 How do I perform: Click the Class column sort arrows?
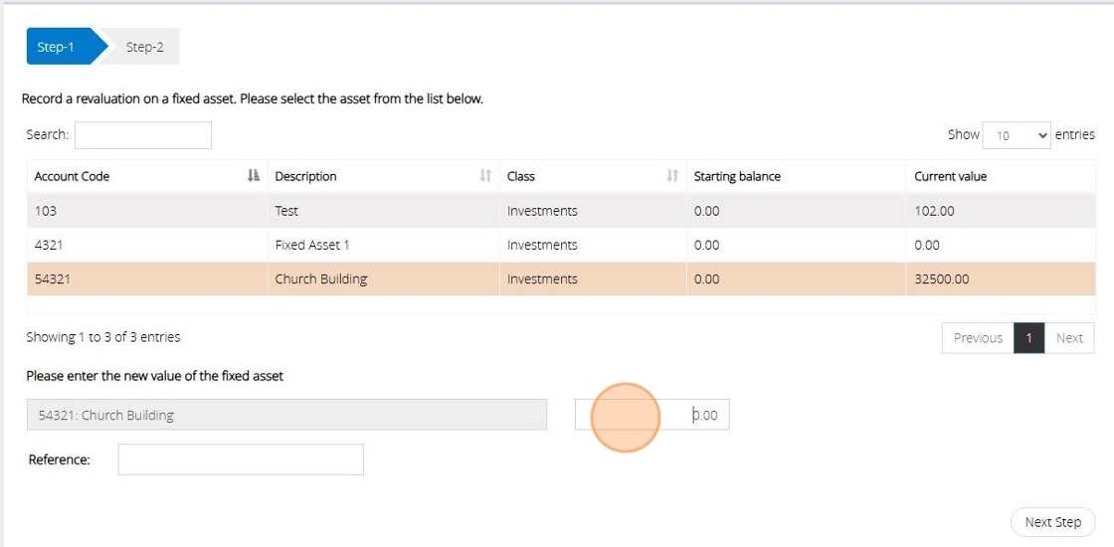672,176
